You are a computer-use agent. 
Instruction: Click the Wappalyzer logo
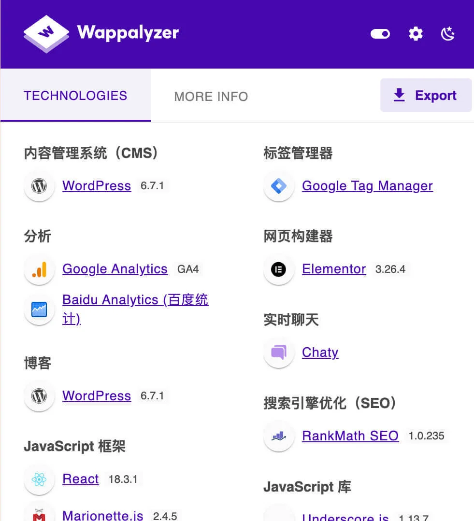click(x=101, y=34)
